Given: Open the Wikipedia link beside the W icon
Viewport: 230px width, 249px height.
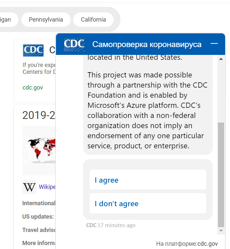Looking at the screenshot, I should tap(47, 187).
